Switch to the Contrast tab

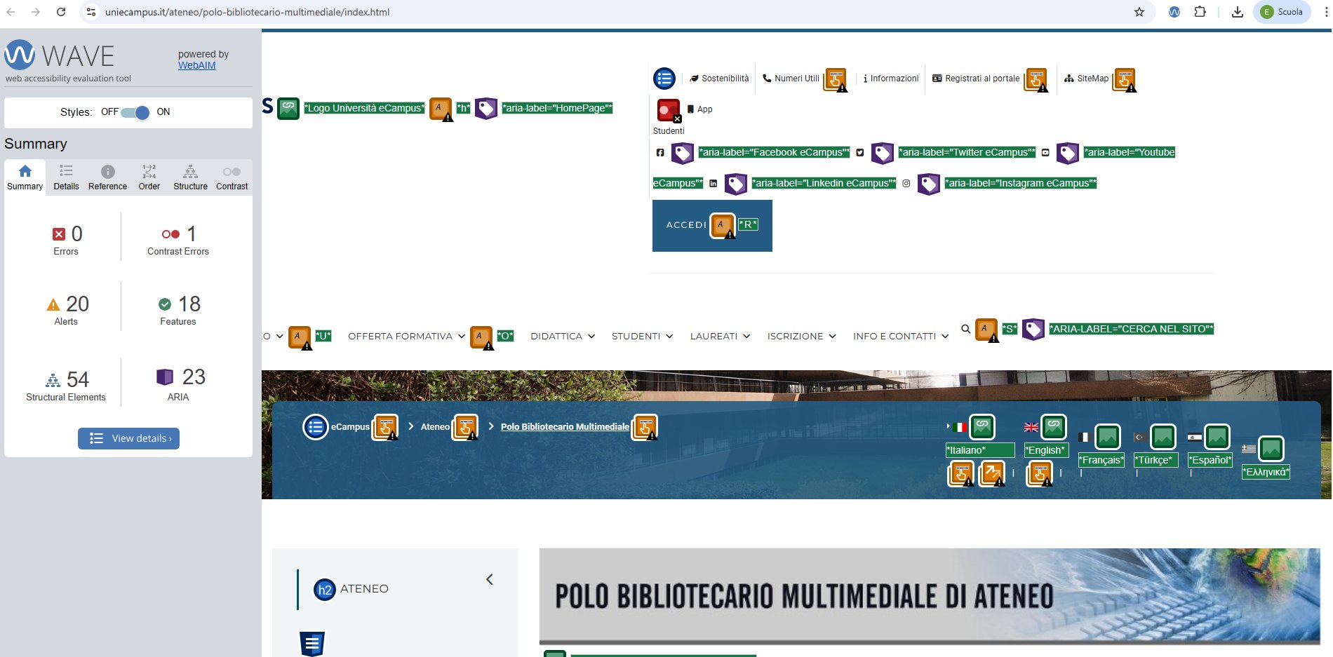tap(232, 177)
